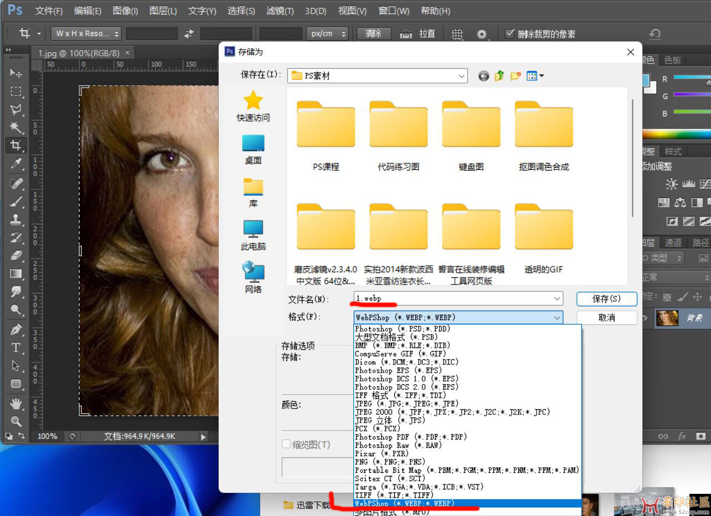Viewport: 711px width, 516px height.
Task: Swap foreground and background colors
Action: (21, 436)
